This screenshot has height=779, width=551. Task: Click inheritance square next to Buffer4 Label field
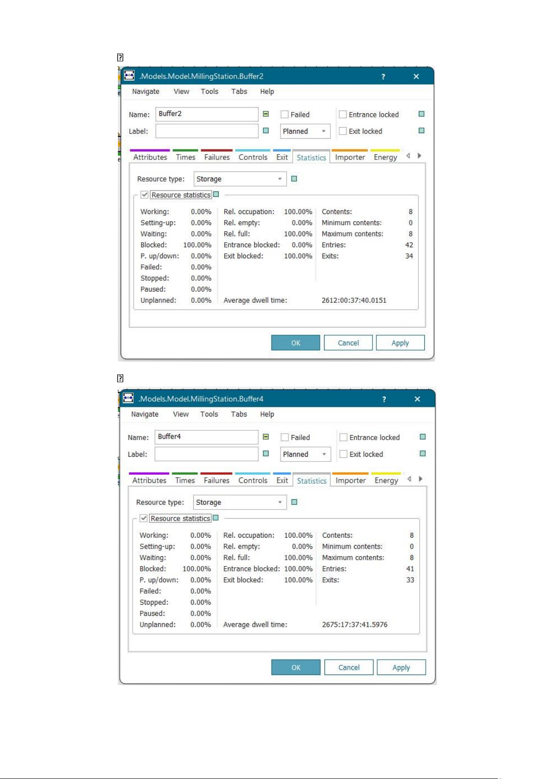266,454
